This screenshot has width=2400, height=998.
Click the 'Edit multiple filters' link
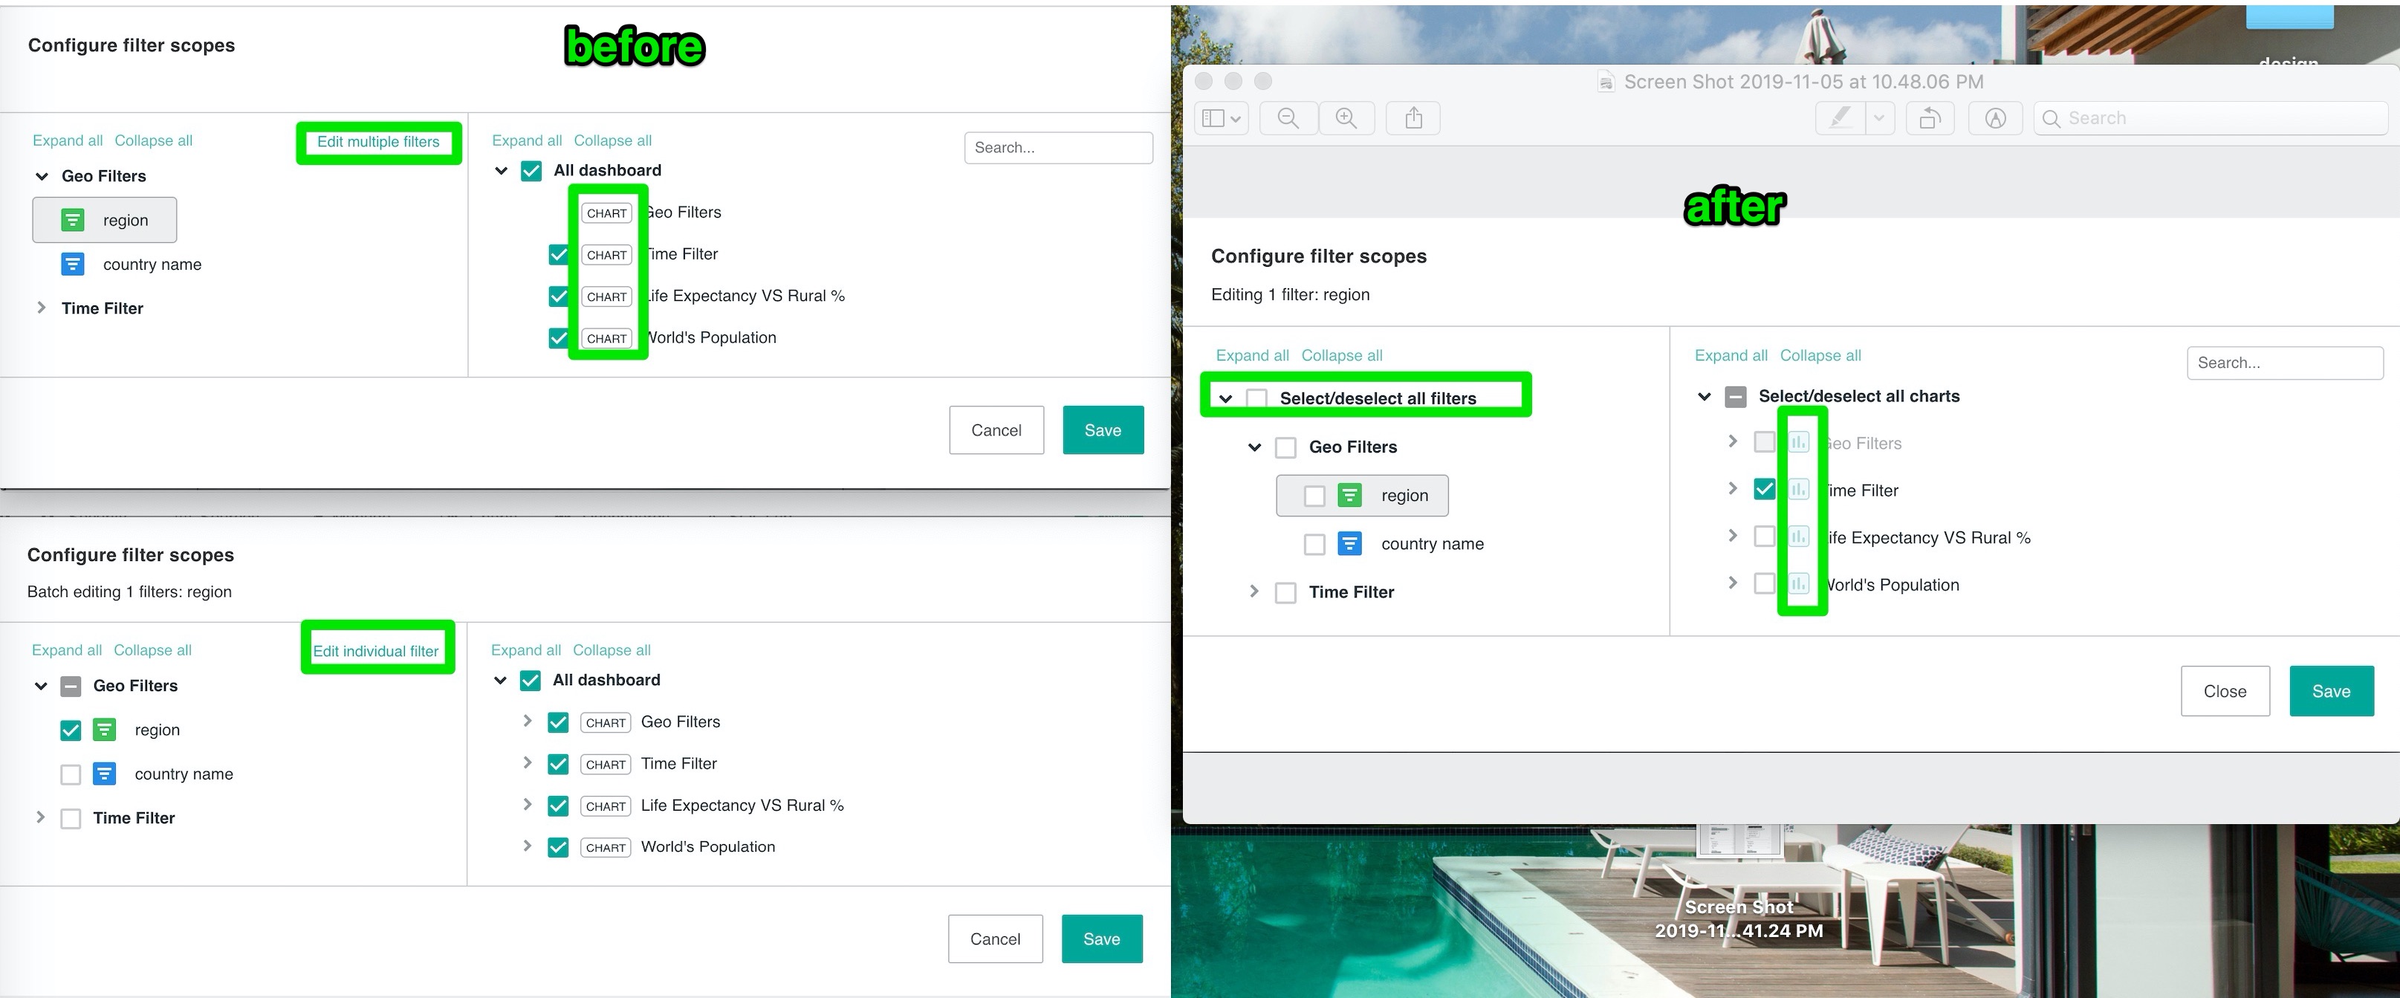click(x=378, y=142)
